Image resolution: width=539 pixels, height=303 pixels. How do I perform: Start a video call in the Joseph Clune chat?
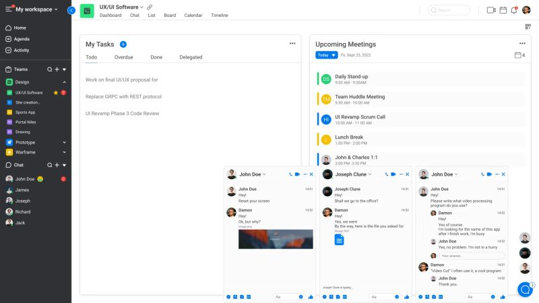tap(393, 174)
